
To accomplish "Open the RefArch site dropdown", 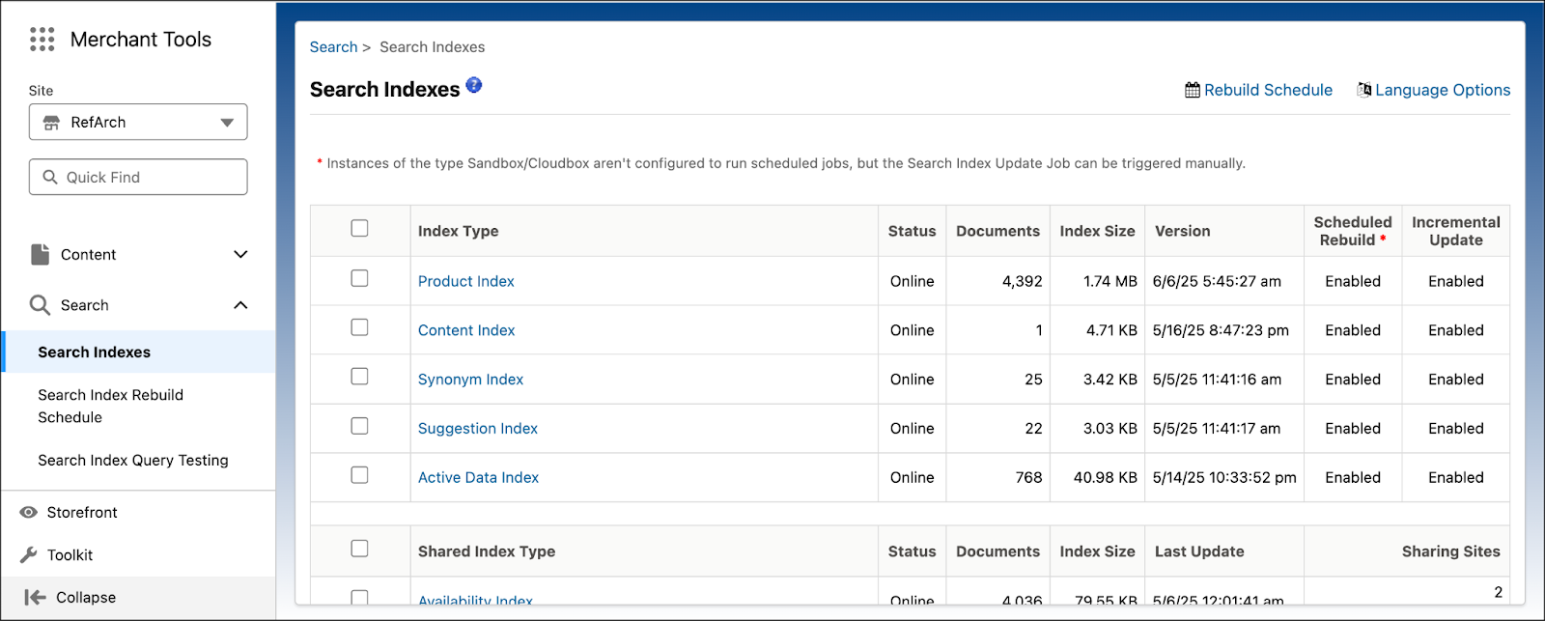I will pyautogui.click(x=138, y=122).
